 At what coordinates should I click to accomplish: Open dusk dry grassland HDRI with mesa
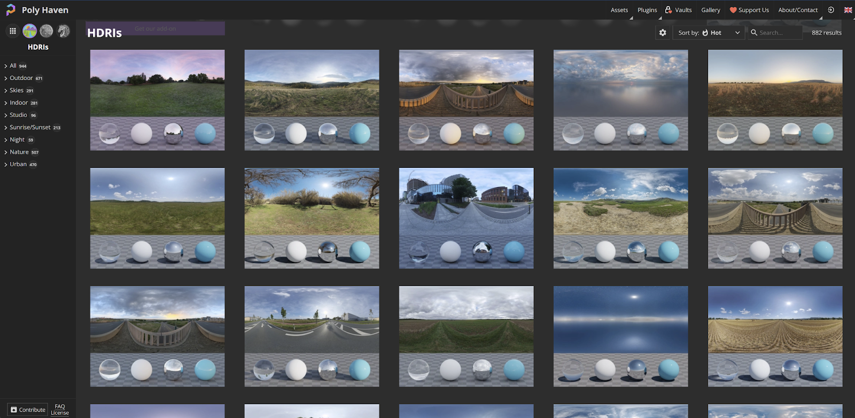775,100
